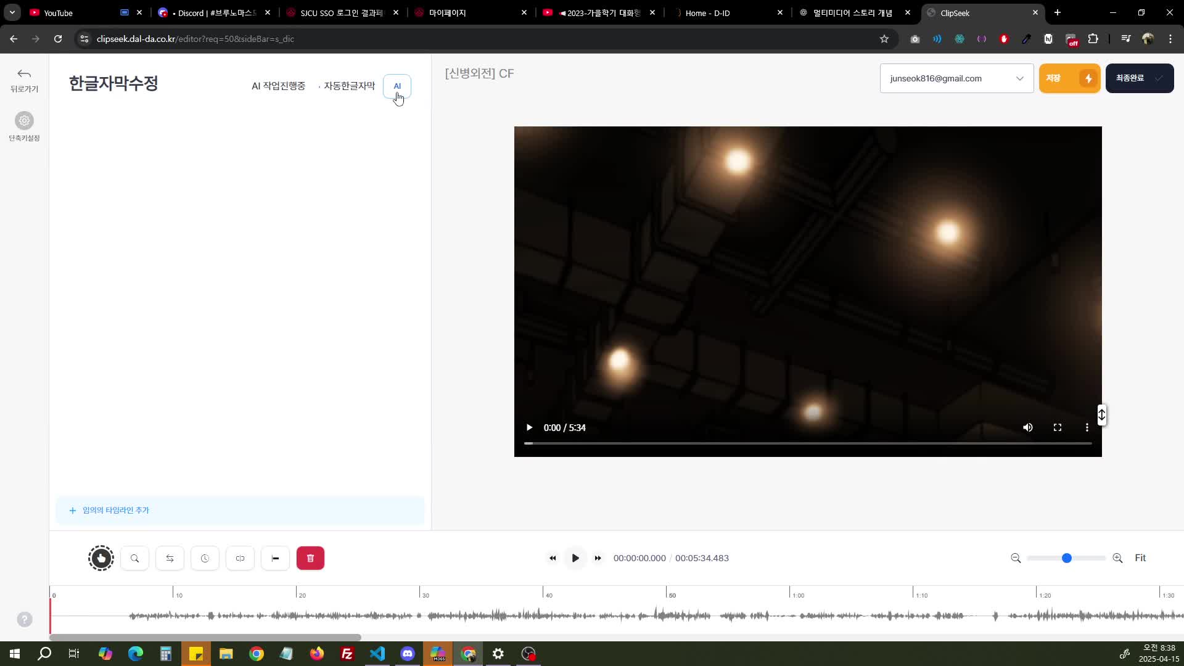Click the 뒤로가기 back arrow icon
The image size is (1184, 666).
(x=24, y=74)
